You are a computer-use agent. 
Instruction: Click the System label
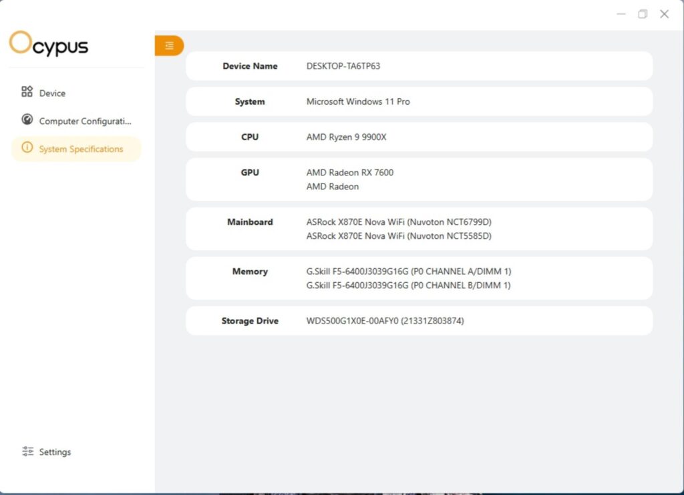(x=250, y=101)
